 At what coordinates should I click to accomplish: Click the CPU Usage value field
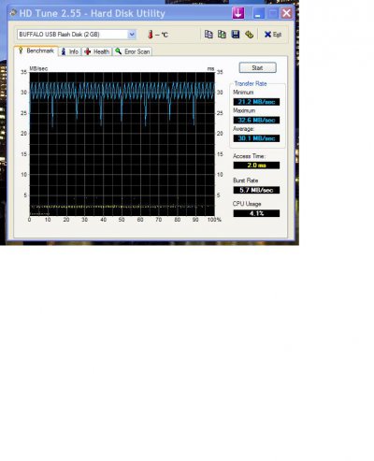[x=256, y=213]
